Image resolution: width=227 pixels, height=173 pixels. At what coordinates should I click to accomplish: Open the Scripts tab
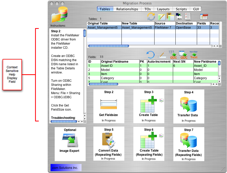(181, 9)
